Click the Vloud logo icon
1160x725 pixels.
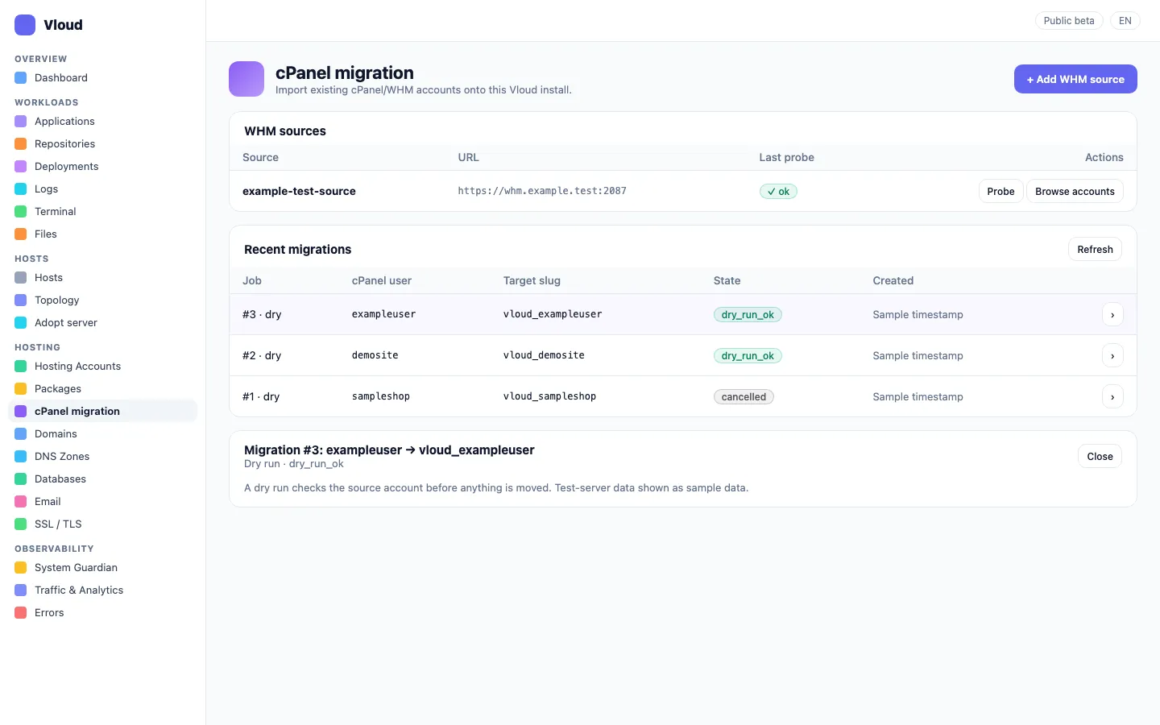click(x=25, y=25)
